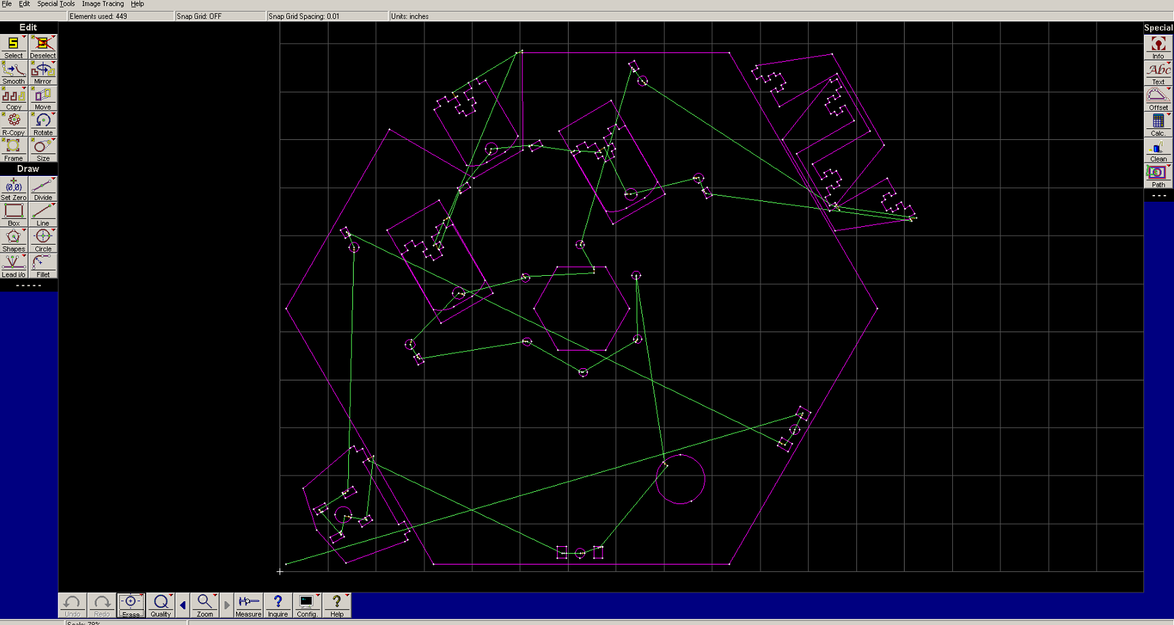This screenshot has height=625, width=1174.
Task: Select the Select tool in Edit panel
Action: [14, 47]
